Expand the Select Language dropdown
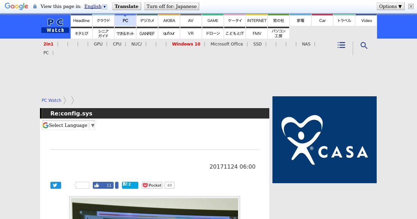 (68, 125)
